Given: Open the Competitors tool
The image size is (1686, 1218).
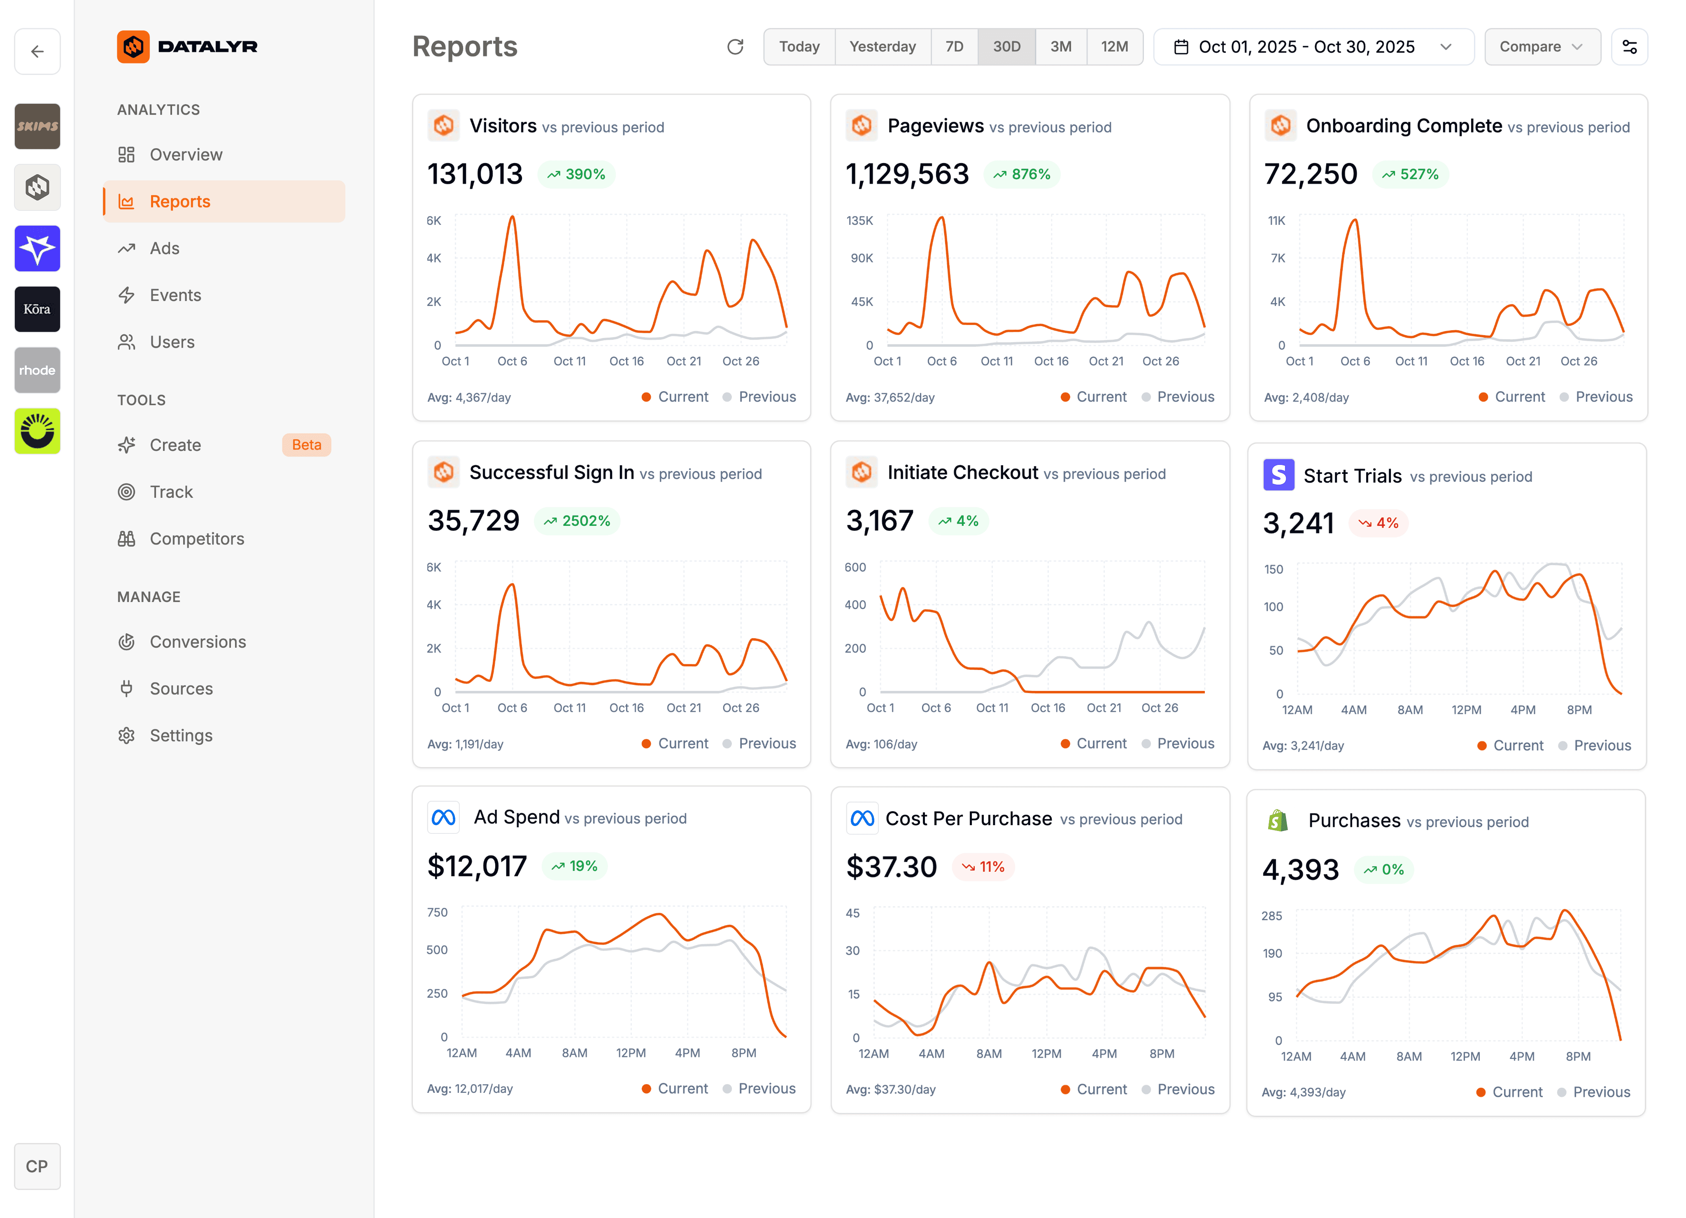Looking at the screenshot, I should 196,538.
